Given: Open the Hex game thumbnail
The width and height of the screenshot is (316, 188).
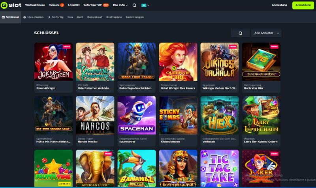Looking at the screenshot, I should (220, 115).
